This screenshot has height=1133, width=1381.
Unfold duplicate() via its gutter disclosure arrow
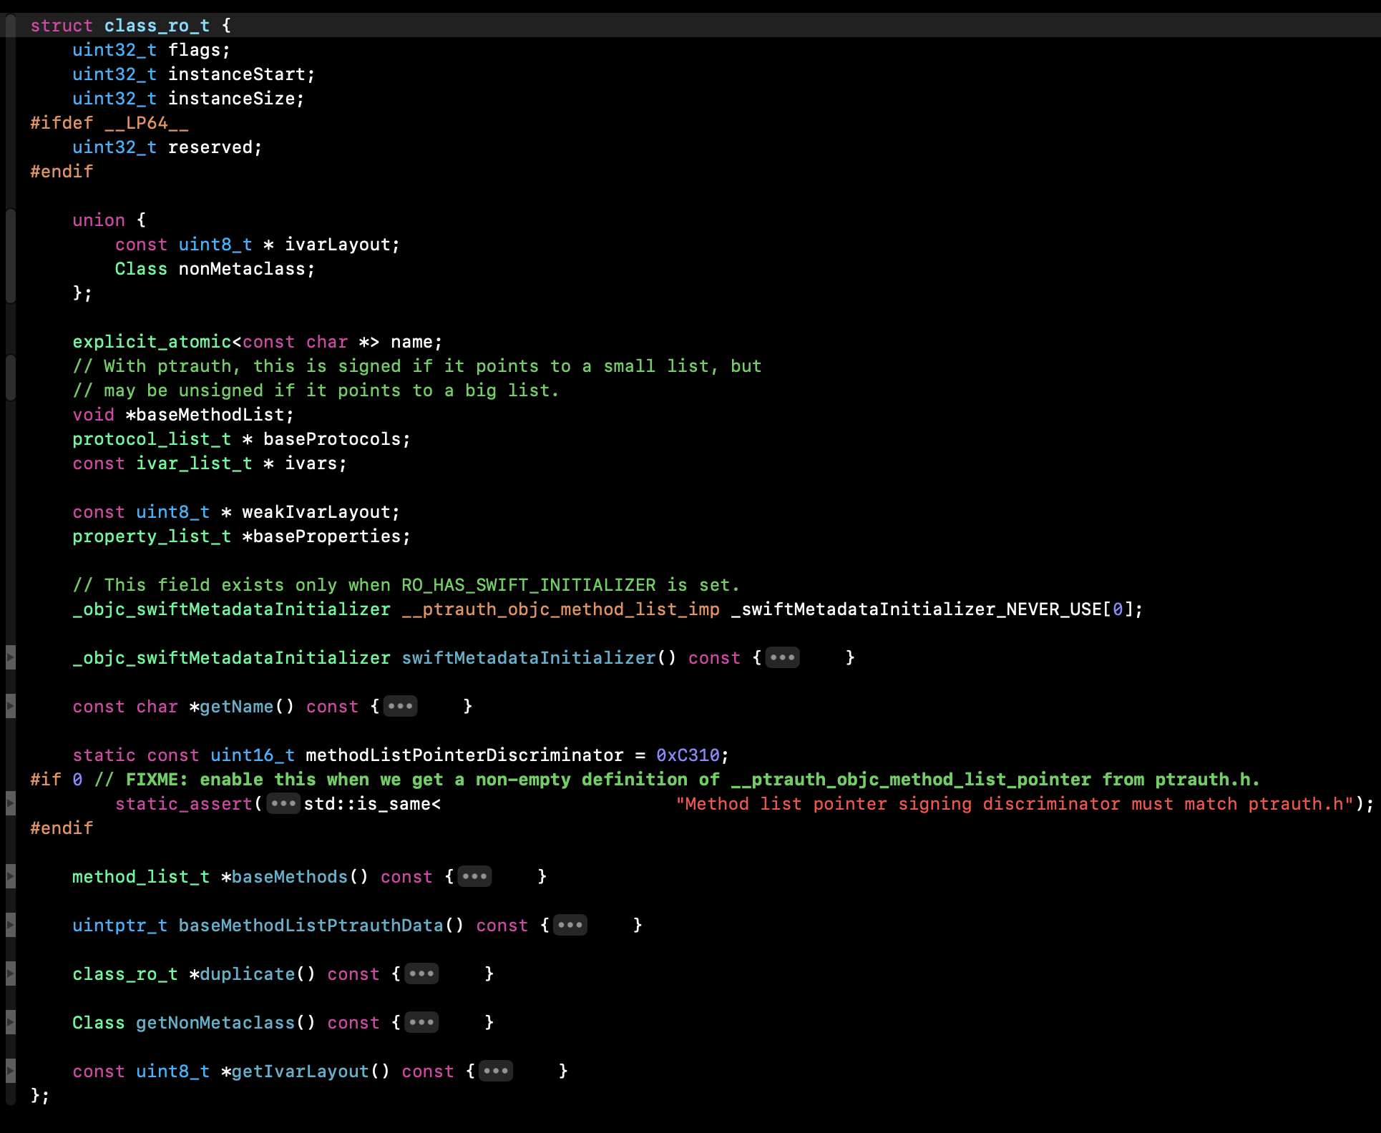(x=10, y=973)
